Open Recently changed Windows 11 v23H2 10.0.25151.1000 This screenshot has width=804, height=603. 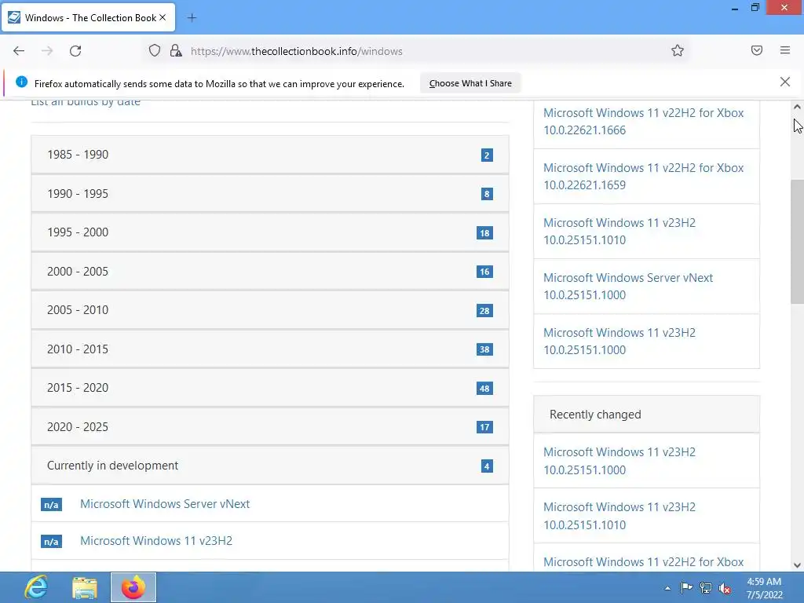point(619,461)
